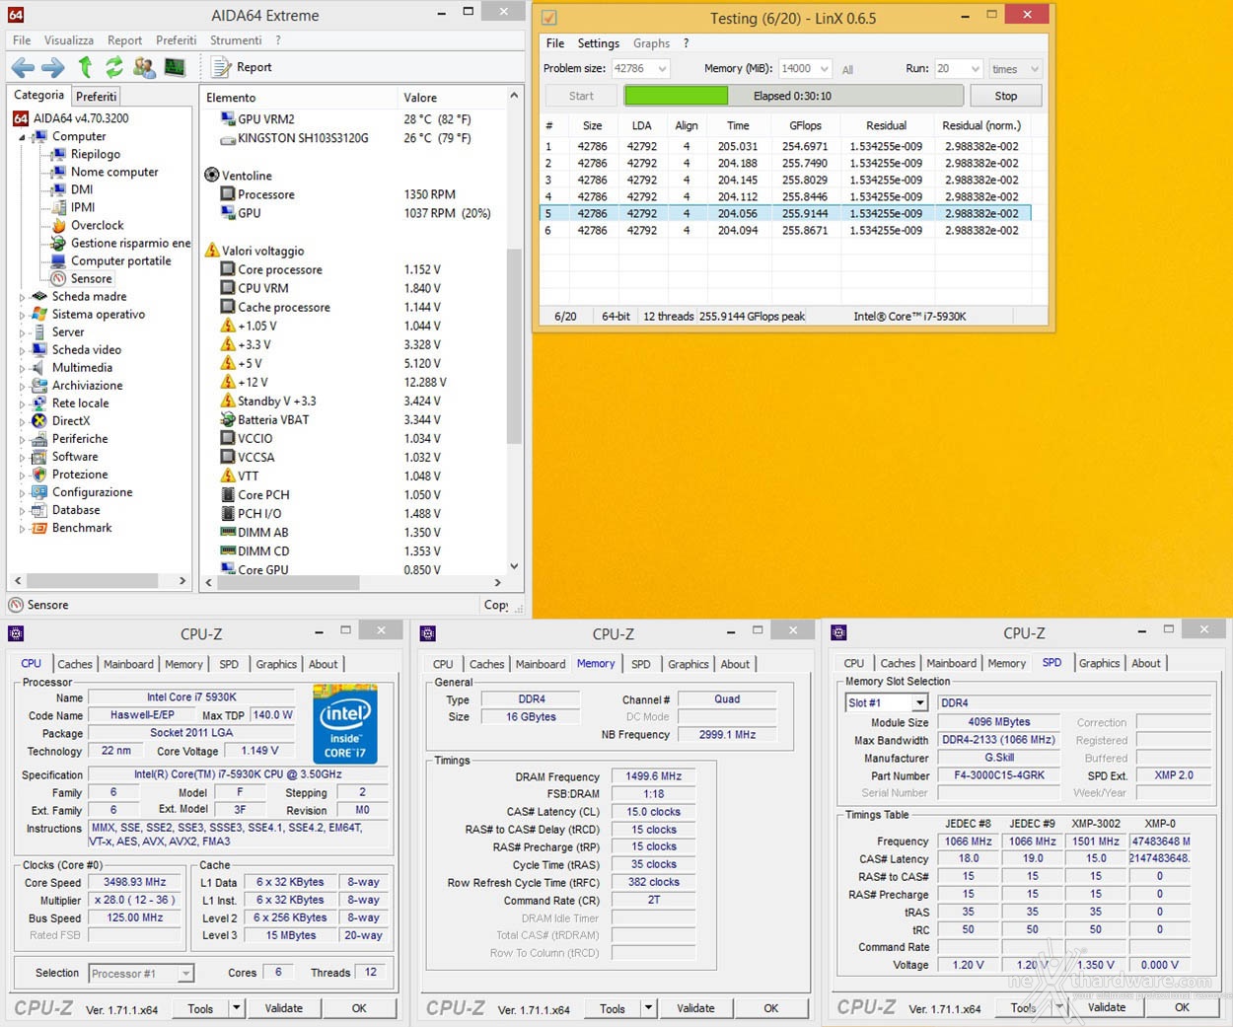Viewport: 1233px width, 1027px height.
Task: Open Tools dropdown arrow in CPU-Z Memory window
Action: click(648, 1008)
